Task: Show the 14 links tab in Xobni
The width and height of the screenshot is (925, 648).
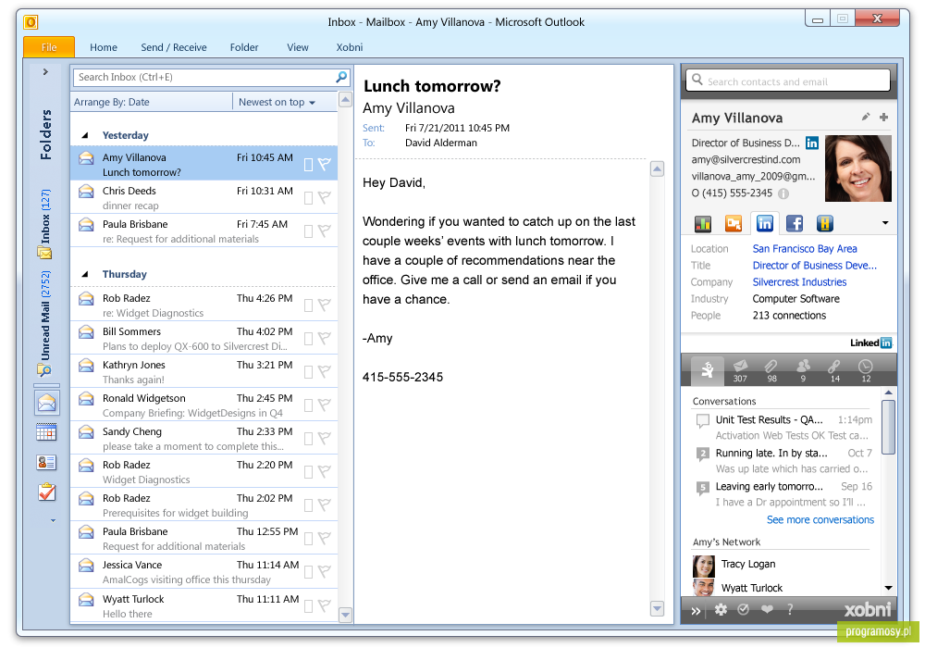Action: 834,370
